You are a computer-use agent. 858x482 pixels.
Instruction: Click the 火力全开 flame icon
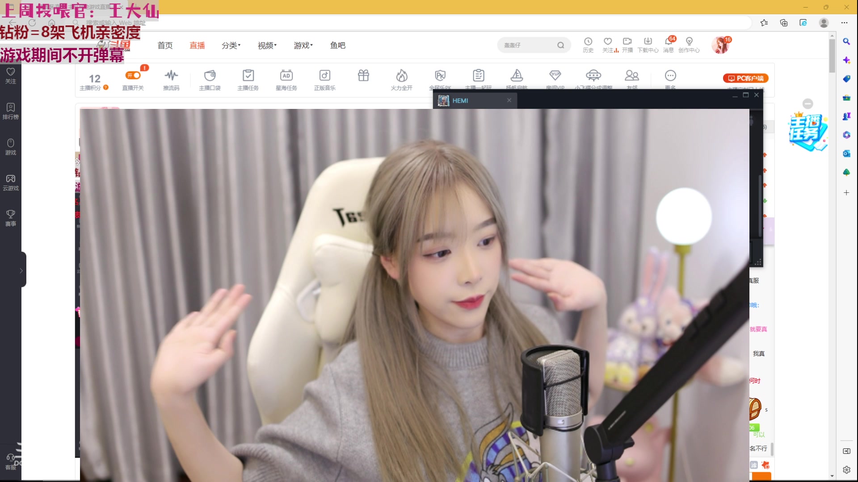tap(402, 75)
